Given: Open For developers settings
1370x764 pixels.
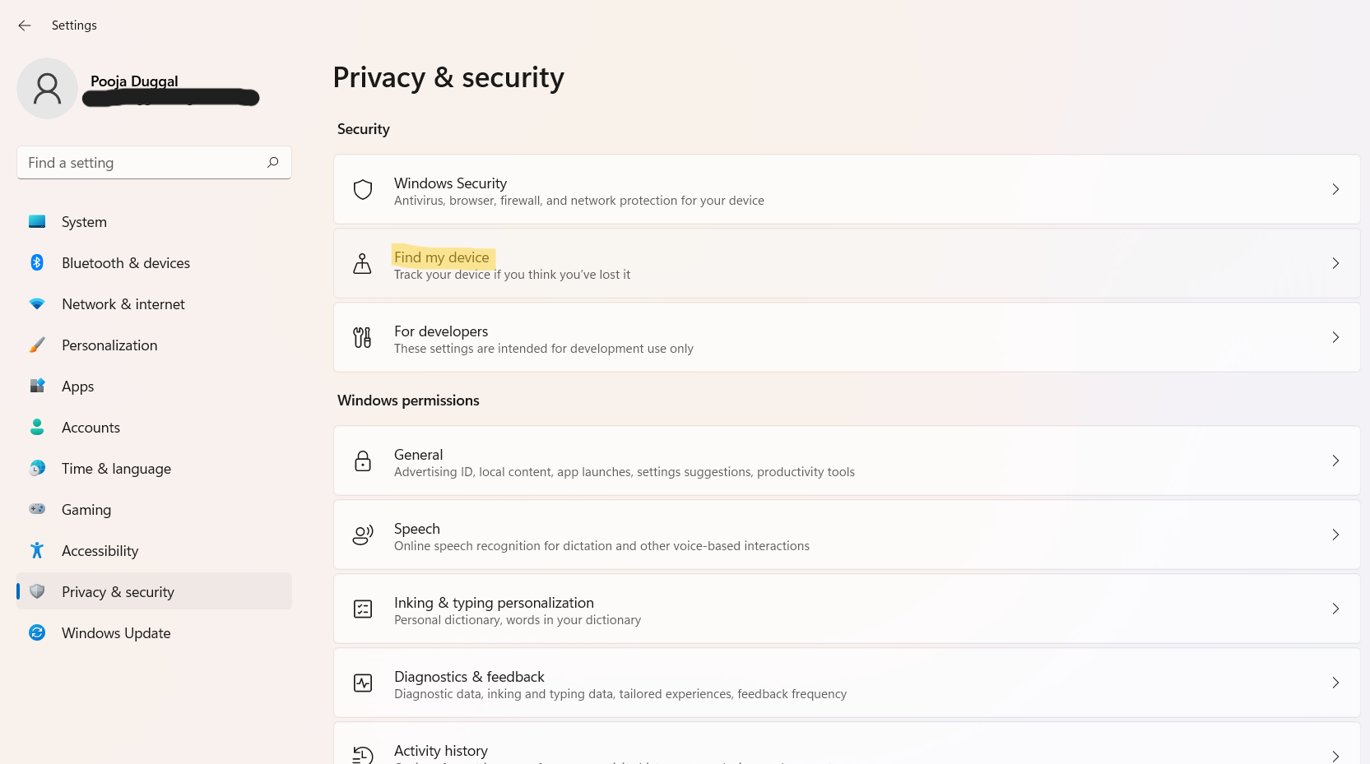Looking at the screenshot, I should 441,331.
